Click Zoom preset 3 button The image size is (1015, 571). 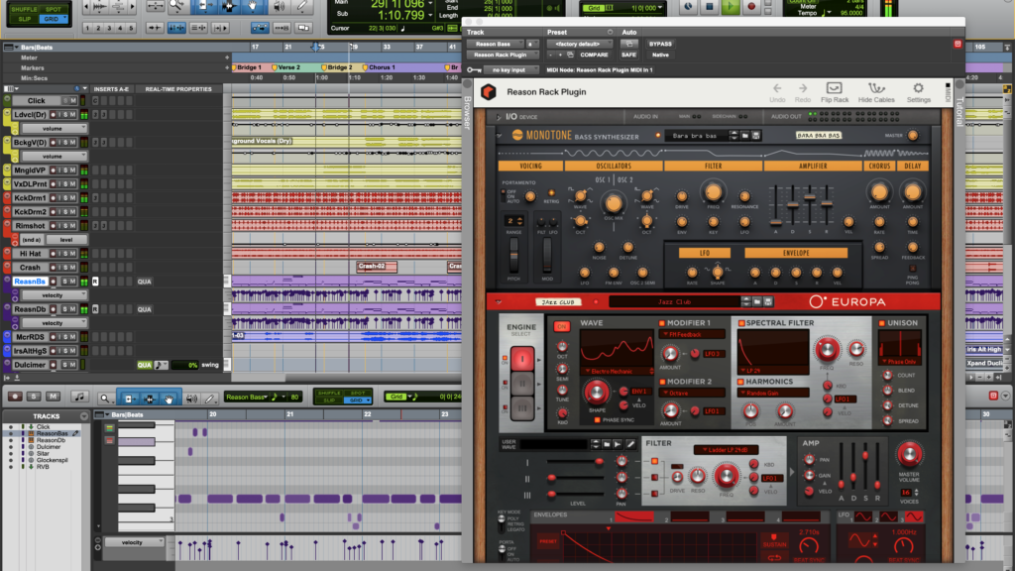click(x=109, y=28)
